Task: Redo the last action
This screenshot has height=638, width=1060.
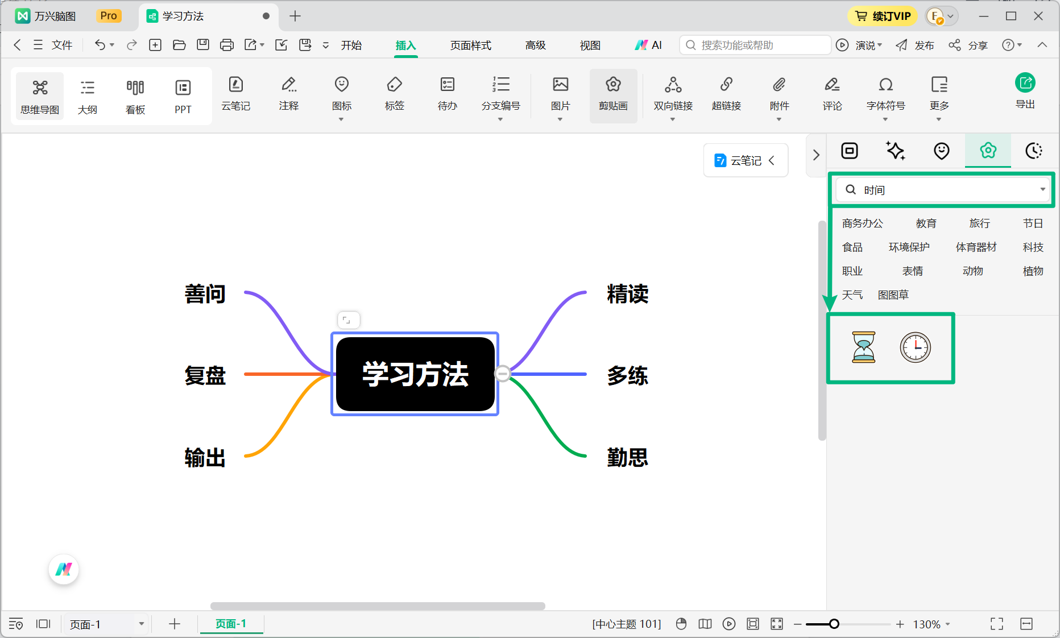Action: click(131, 45)
